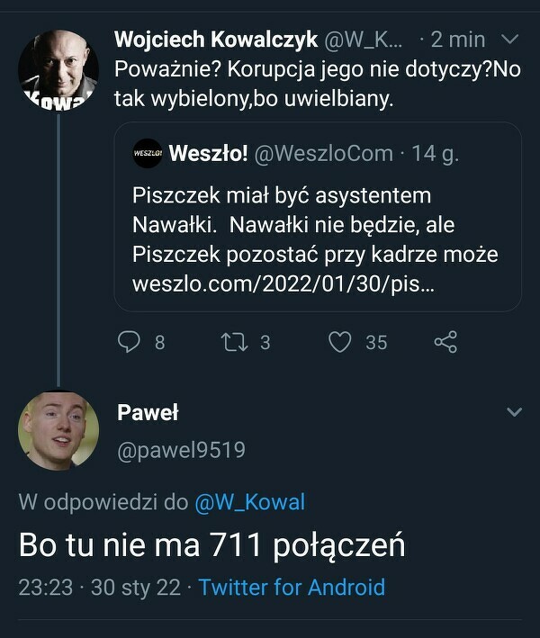Screen dimensions: 540x638
Task: Click the @WeszloCom handle
Action: coord(324,154)
